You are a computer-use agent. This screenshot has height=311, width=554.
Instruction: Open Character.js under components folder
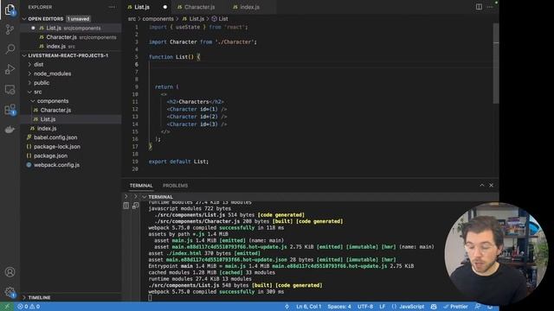click(71, 110)
